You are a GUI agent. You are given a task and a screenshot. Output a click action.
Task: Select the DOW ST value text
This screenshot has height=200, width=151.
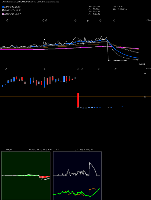(x=12, y=7)
